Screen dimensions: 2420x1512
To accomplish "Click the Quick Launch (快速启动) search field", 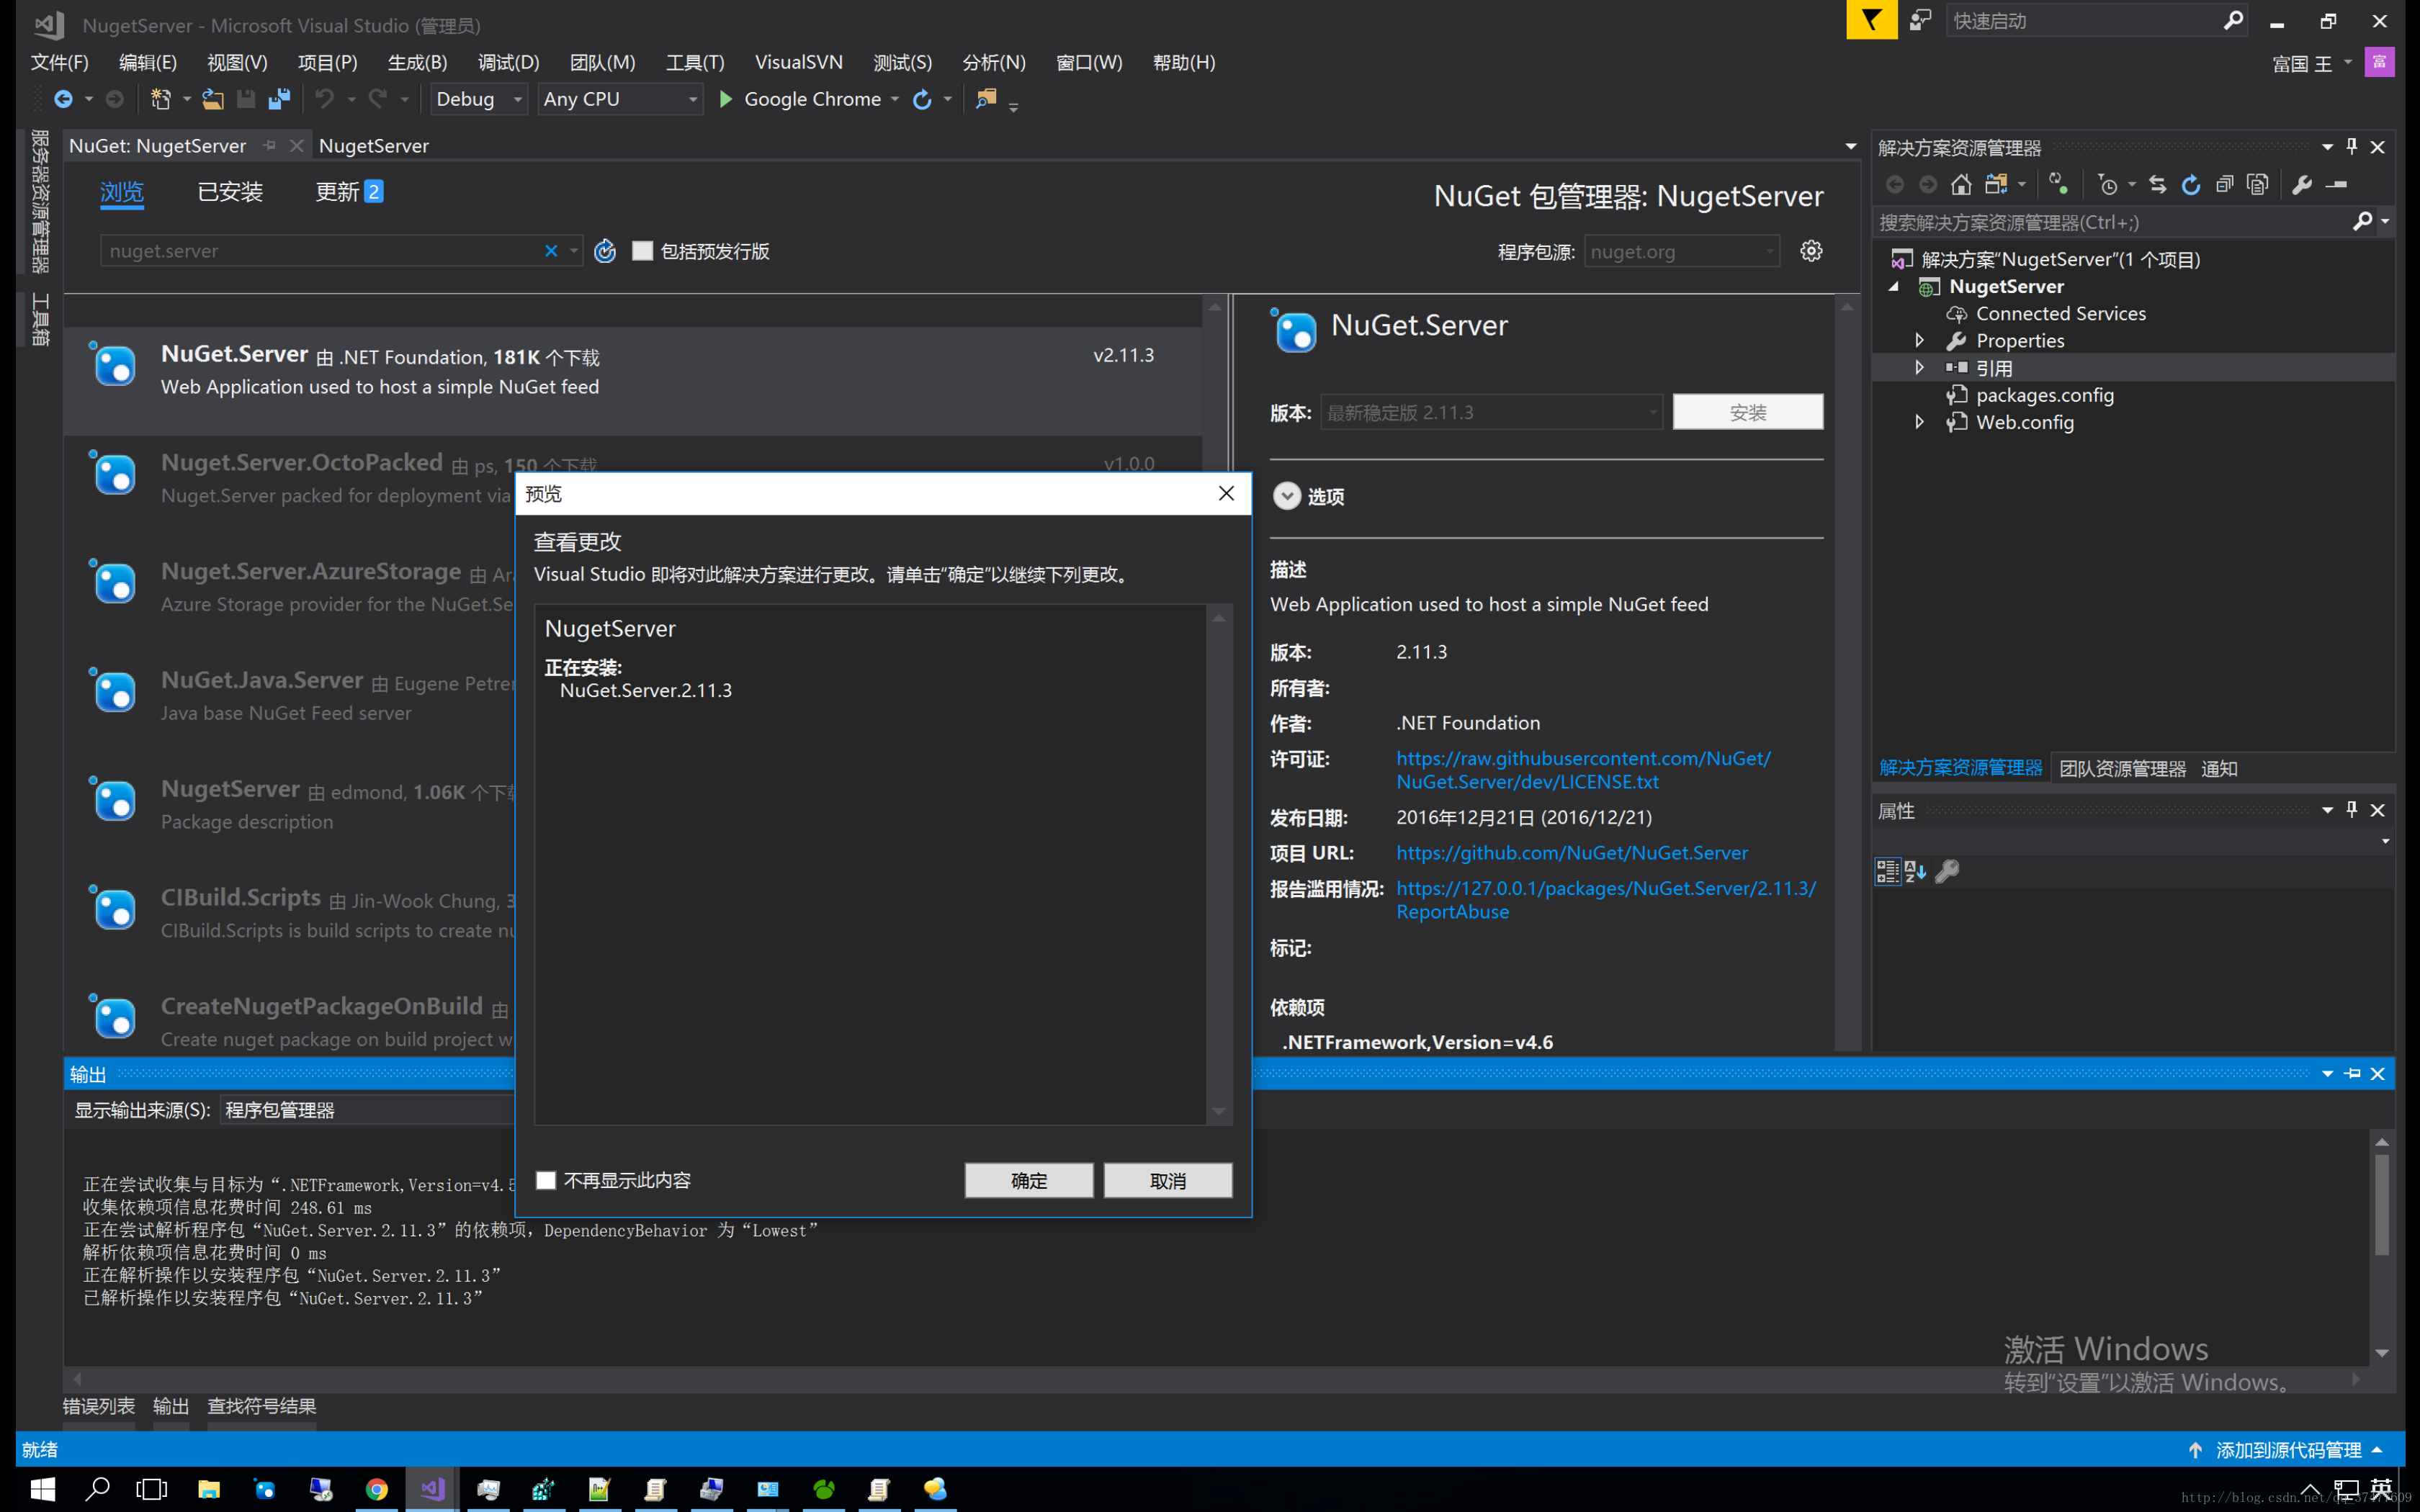I will pyautogui.click(x=2084, y=20).
